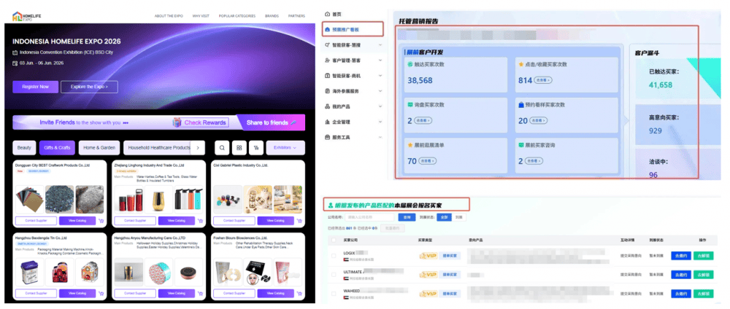
Task: Open WHY VISIT menu item
Action: tap(201, 16)
